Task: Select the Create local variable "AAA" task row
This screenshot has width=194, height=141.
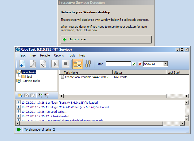Action: [88, 77]
